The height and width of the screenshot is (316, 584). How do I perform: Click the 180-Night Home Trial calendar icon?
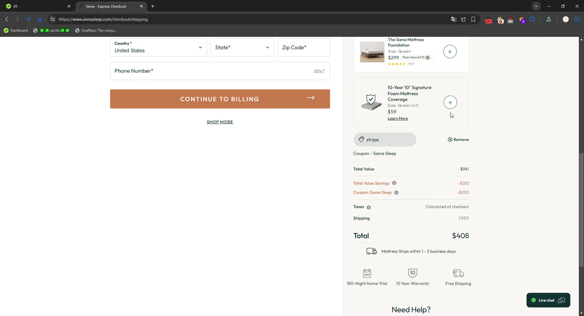tap(367, 273)
